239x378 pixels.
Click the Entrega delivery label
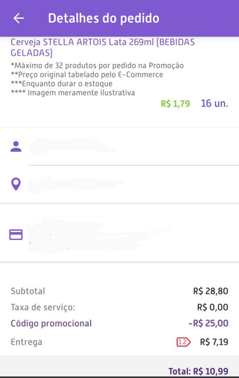(26, 342)
